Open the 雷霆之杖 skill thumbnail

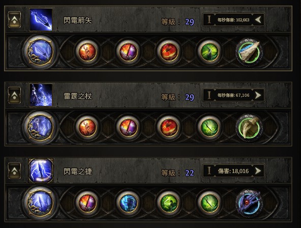pyautogui.click(x=41, y=95)
